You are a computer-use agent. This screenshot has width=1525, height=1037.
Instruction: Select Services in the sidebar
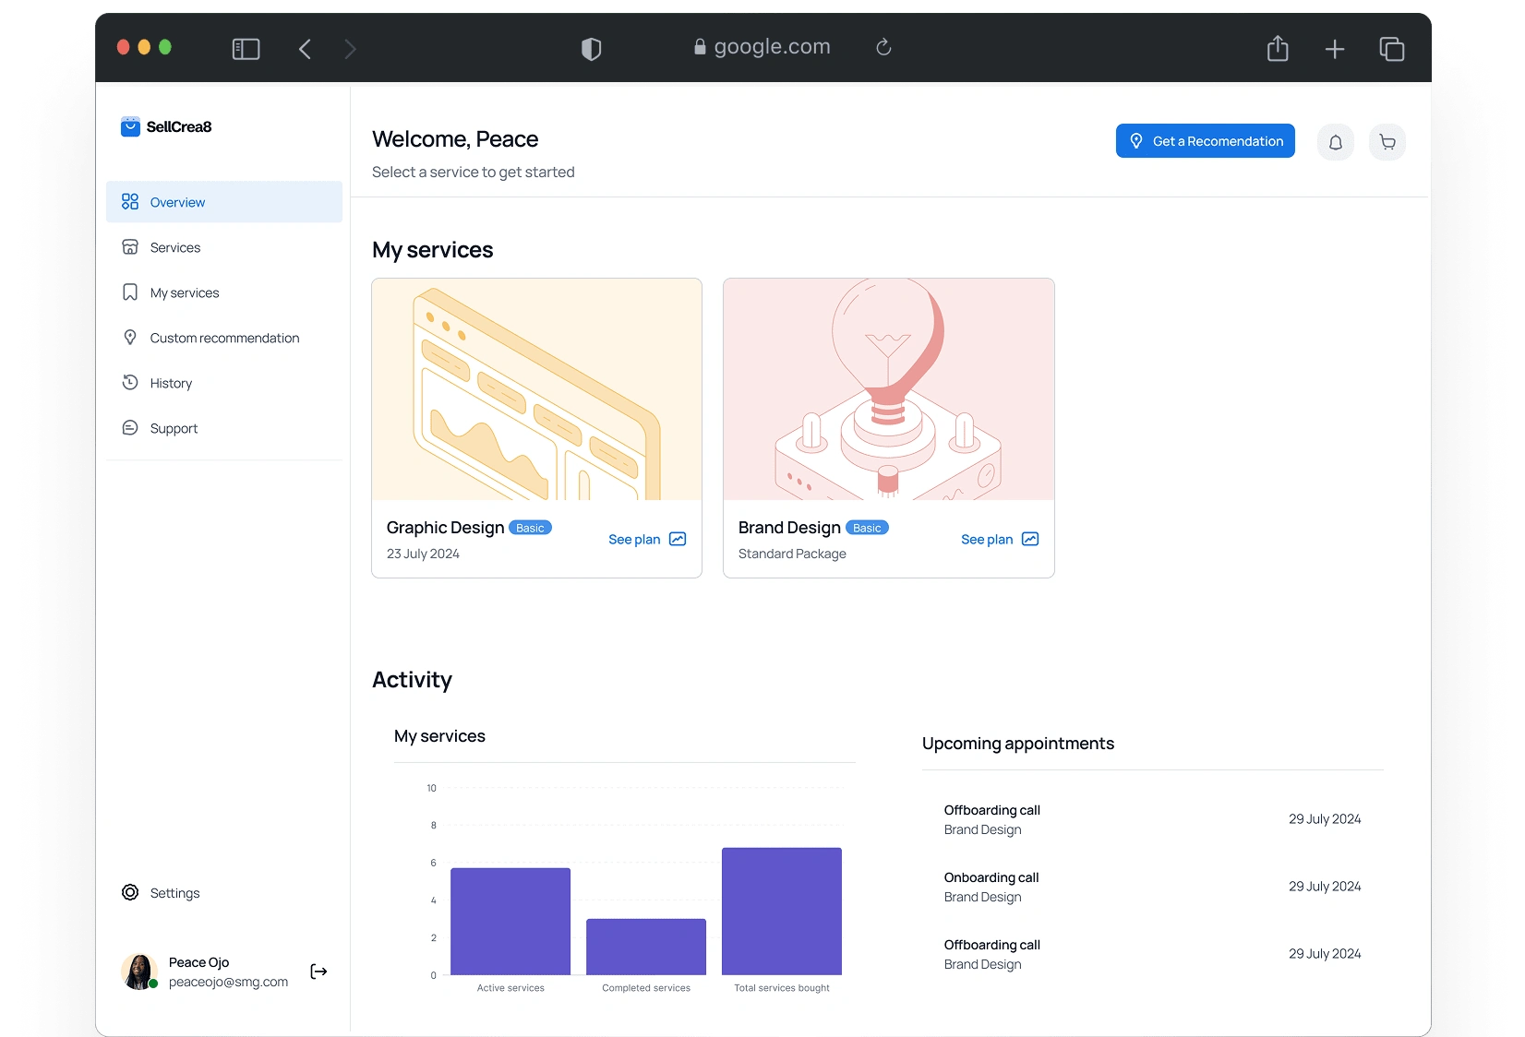tap(175, 247)
